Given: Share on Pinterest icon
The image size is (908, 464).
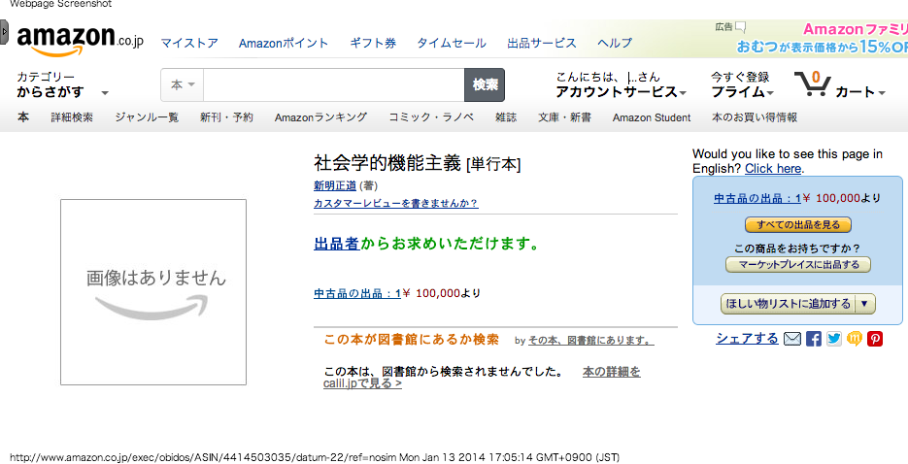Looking at the screenshot, I should (x=874, y=339).
